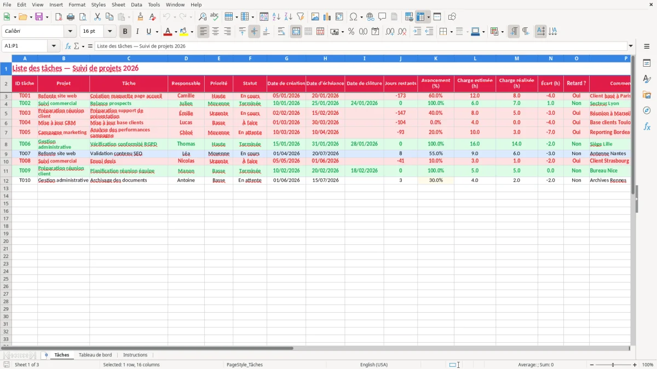Toggle Underline formatting

click(x=148, y=32)
